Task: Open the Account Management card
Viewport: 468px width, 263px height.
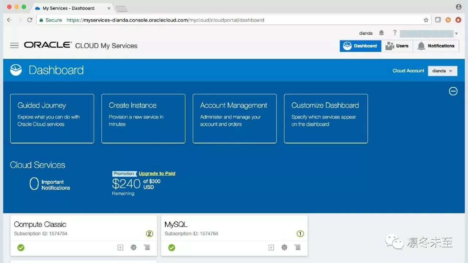Action: coord(235,119)
